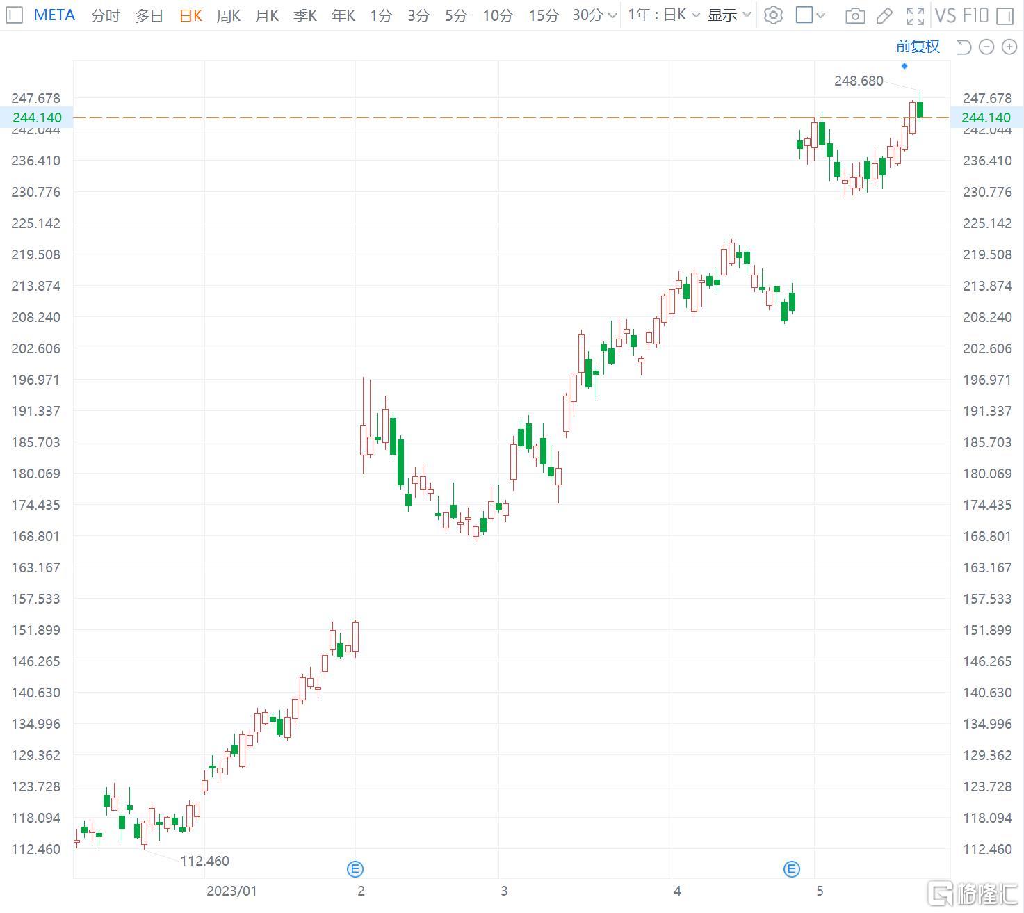Image resolution: width=1024 pixels, height=913 pixels.
Task: Click the 196.971 label on left axis
Action: coord(35,380)
